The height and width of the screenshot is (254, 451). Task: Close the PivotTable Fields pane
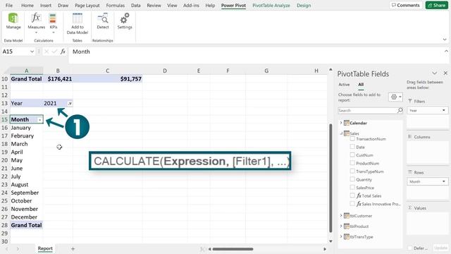[x=445, y=73]
